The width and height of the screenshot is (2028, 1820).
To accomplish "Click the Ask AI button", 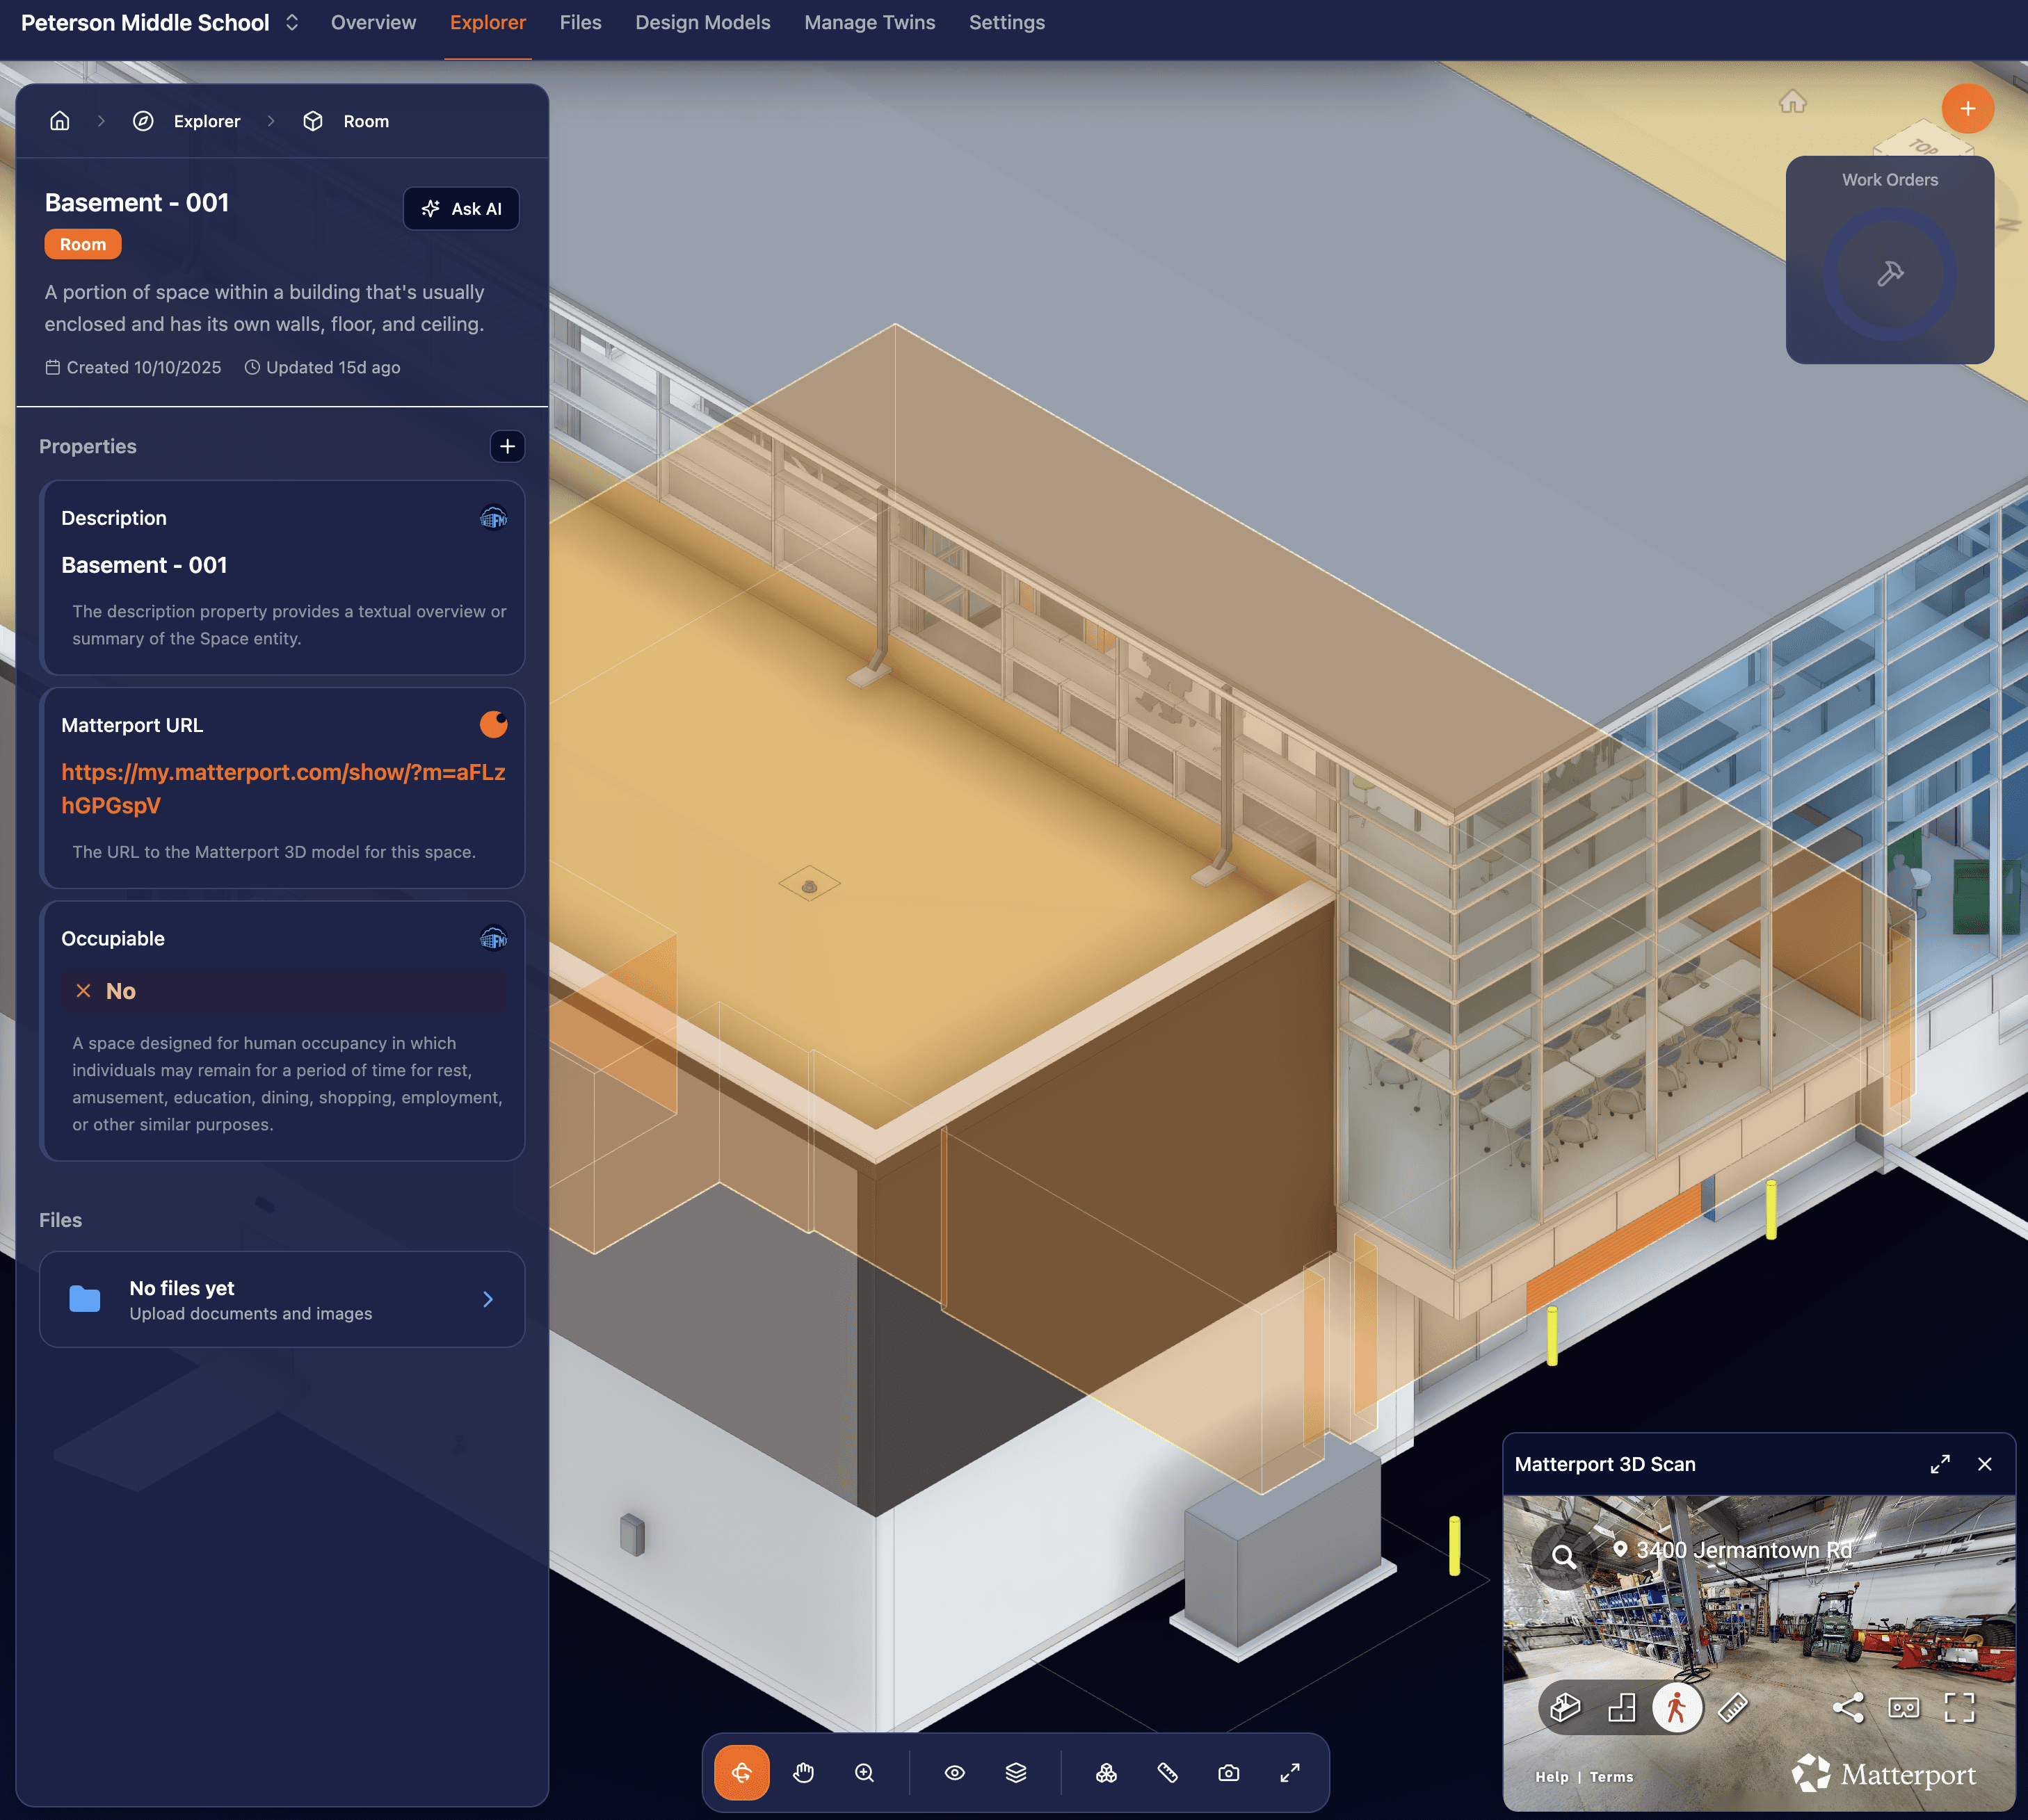I will (x=461, y=209).
